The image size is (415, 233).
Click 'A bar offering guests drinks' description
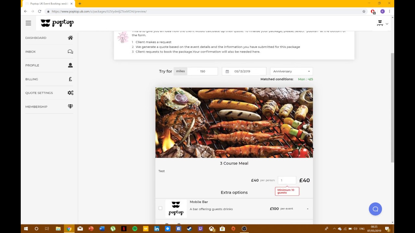pyautogui.click(x=211, y=209)
